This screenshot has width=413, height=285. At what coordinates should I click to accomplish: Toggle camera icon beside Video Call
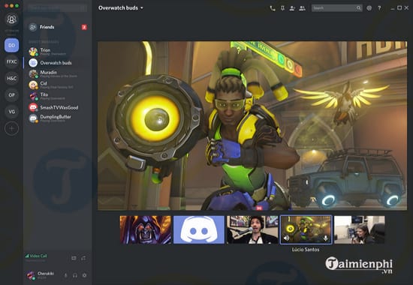point(74,258)
